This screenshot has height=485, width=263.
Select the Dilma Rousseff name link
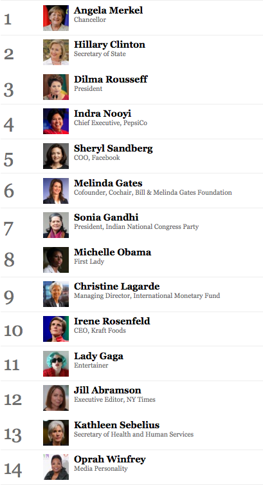[111, 79]
